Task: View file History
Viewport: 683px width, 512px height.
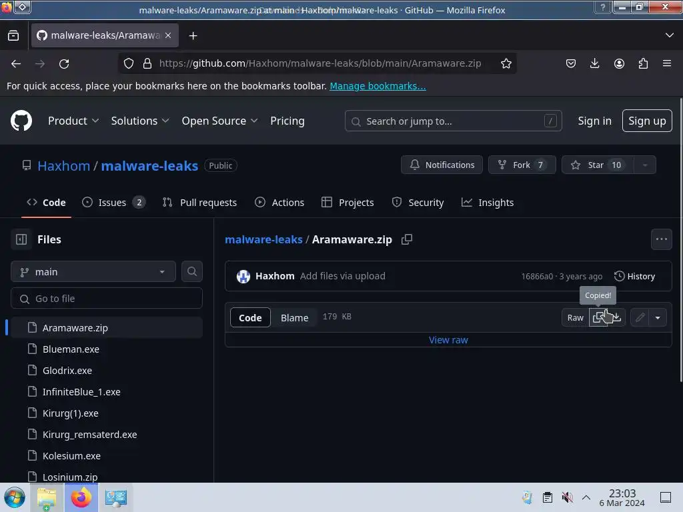Action: [634, 276]
